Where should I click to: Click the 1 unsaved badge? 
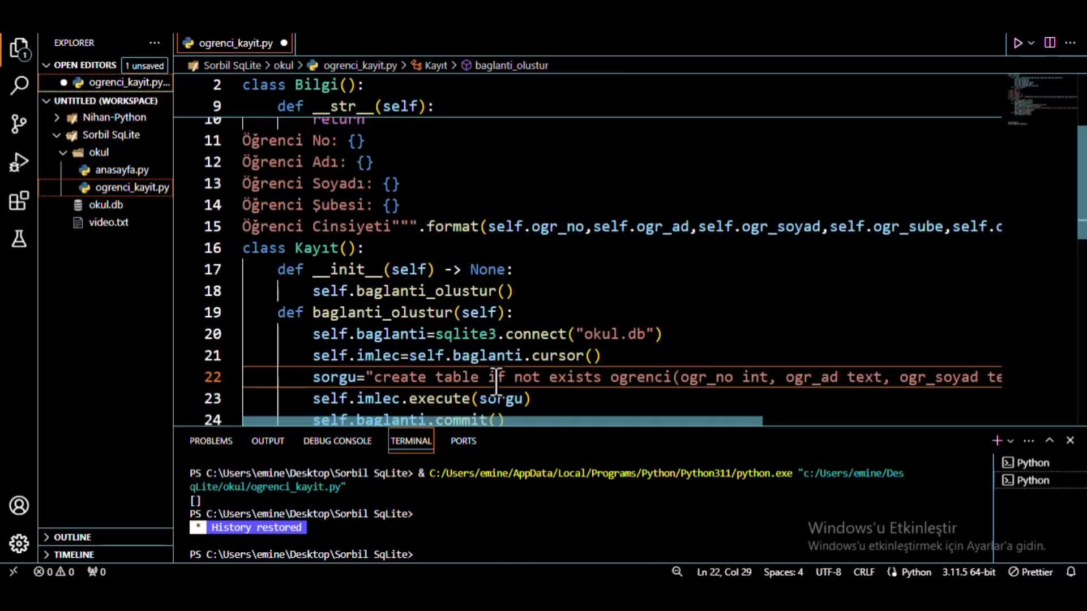click(144, 66)
